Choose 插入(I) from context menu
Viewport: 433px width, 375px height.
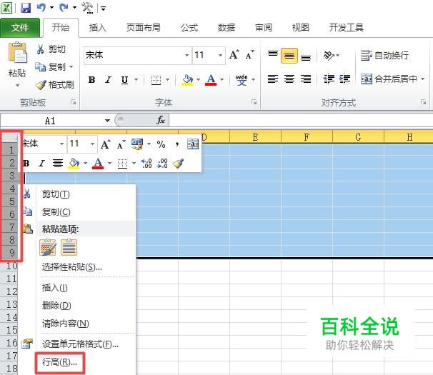pos(55,288)
